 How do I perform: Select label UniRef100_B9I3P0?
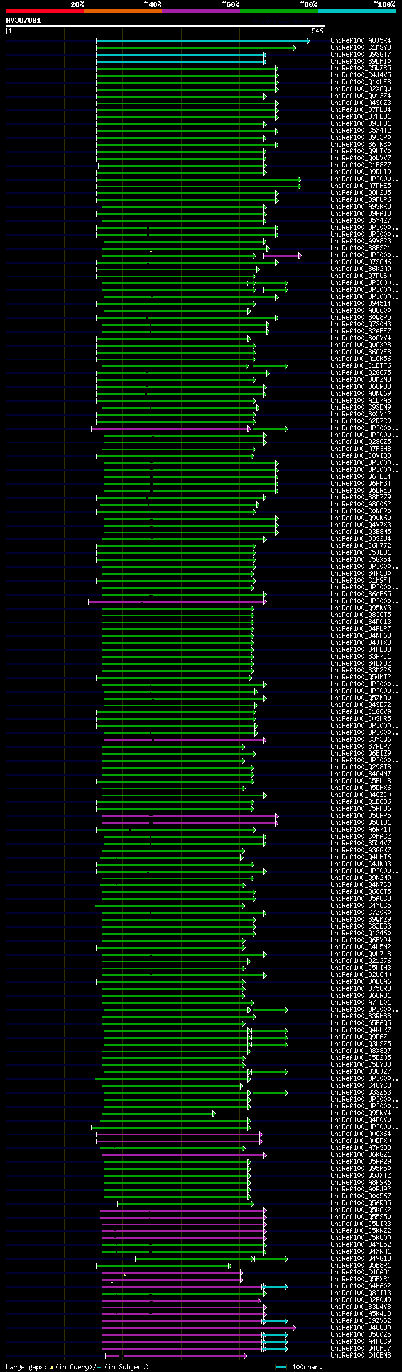click(361, 138)
